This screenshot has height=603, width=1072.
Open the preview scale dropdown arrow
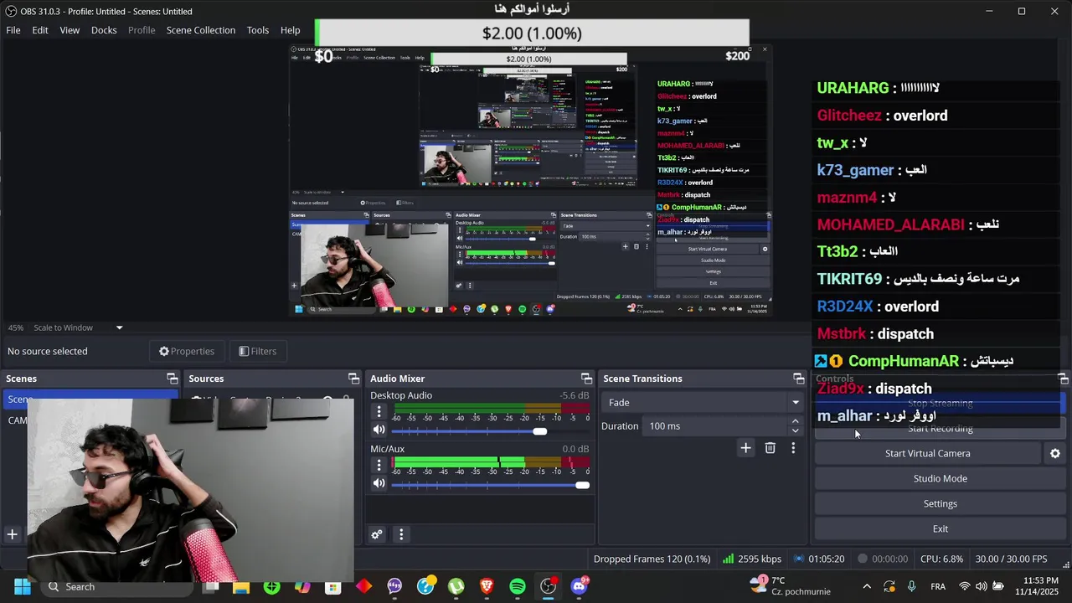[119, 327]
